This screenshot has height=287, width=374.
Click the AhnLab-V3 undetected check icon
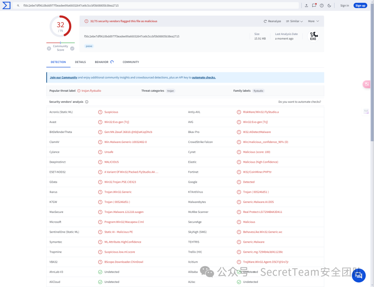click(100, 272)
